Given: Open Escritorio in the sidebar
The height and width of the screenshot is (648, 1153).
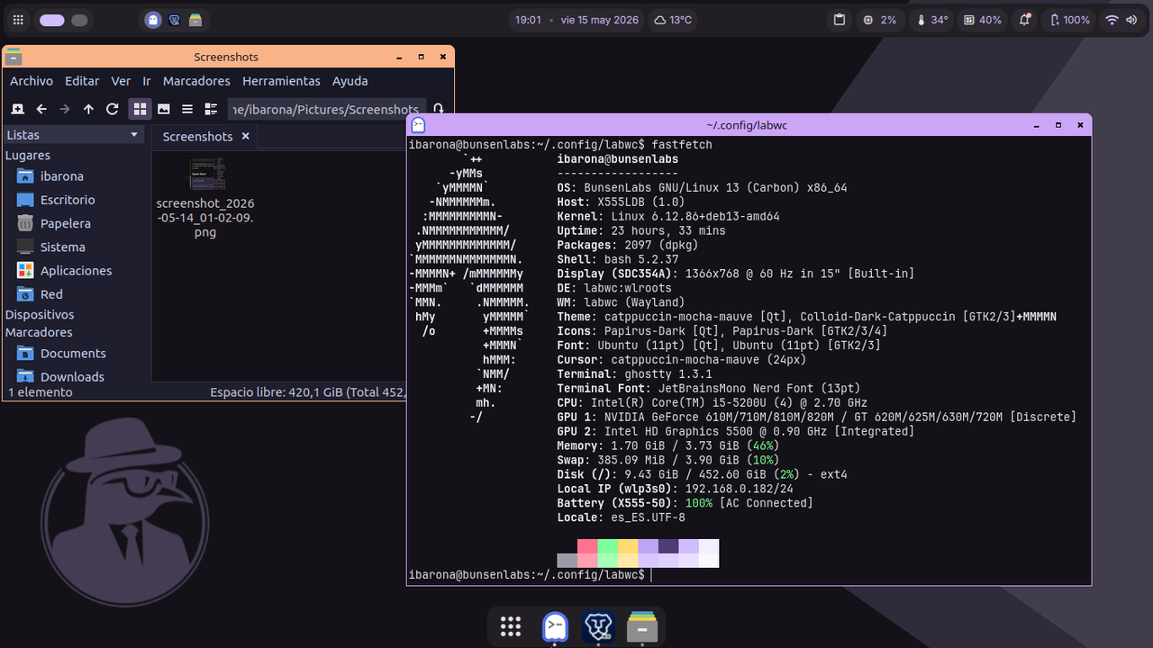Looking at the screenshot, I should (x=56, y=200).
